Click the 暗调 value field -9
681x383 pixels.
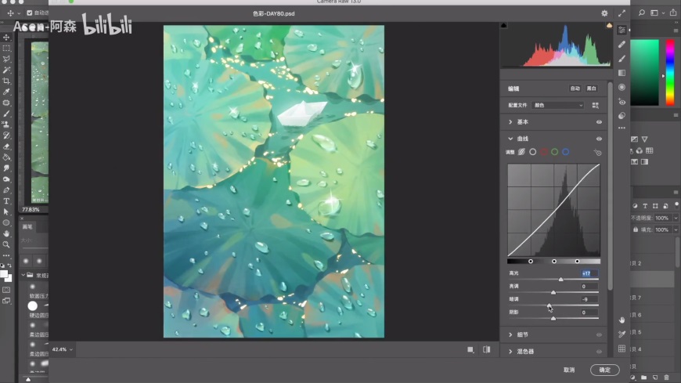[589, 299]
